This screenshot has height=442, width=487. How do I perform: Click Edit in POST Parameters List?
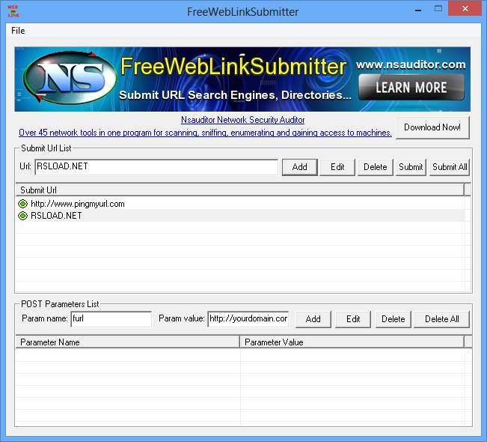coord(353,319)
